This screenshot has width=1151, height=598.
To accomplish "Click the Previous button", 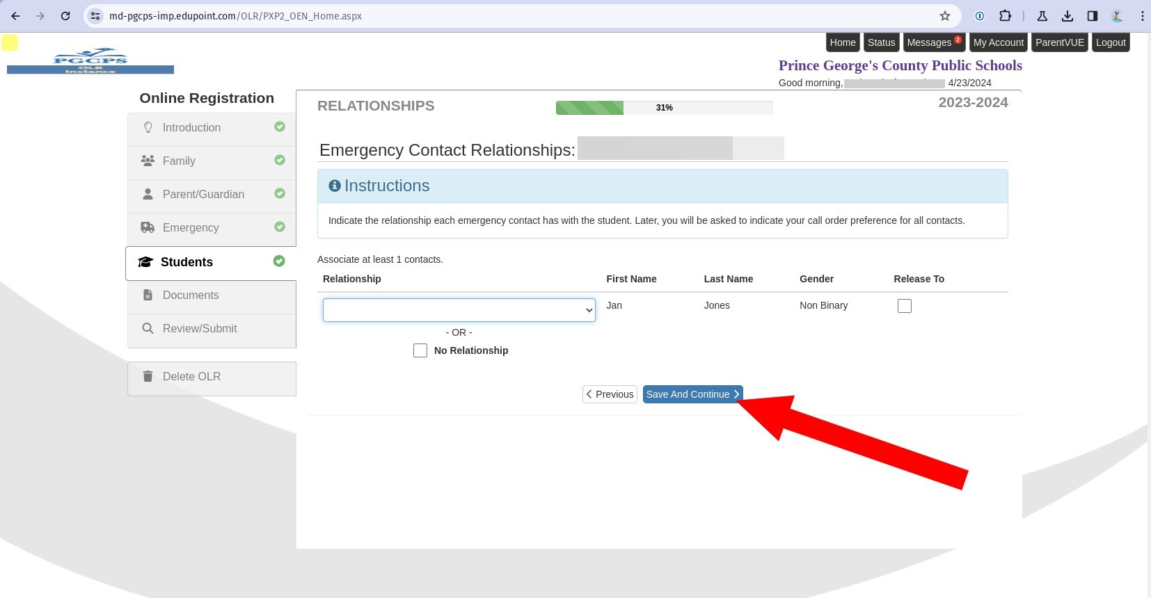I will (x=610, y=394).
